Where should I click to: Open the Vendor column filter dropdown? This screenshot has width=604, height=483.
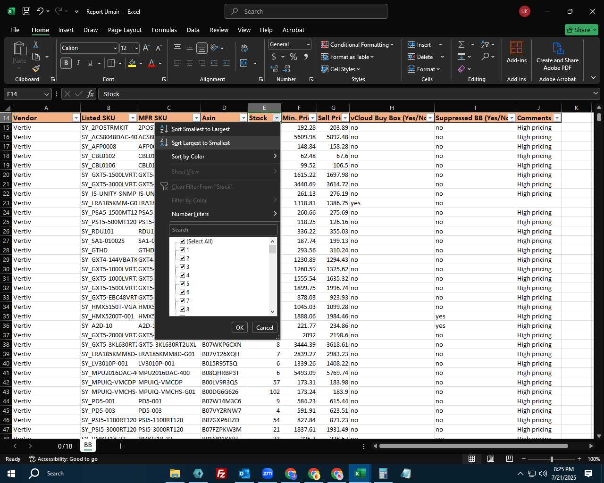point(76,118)
